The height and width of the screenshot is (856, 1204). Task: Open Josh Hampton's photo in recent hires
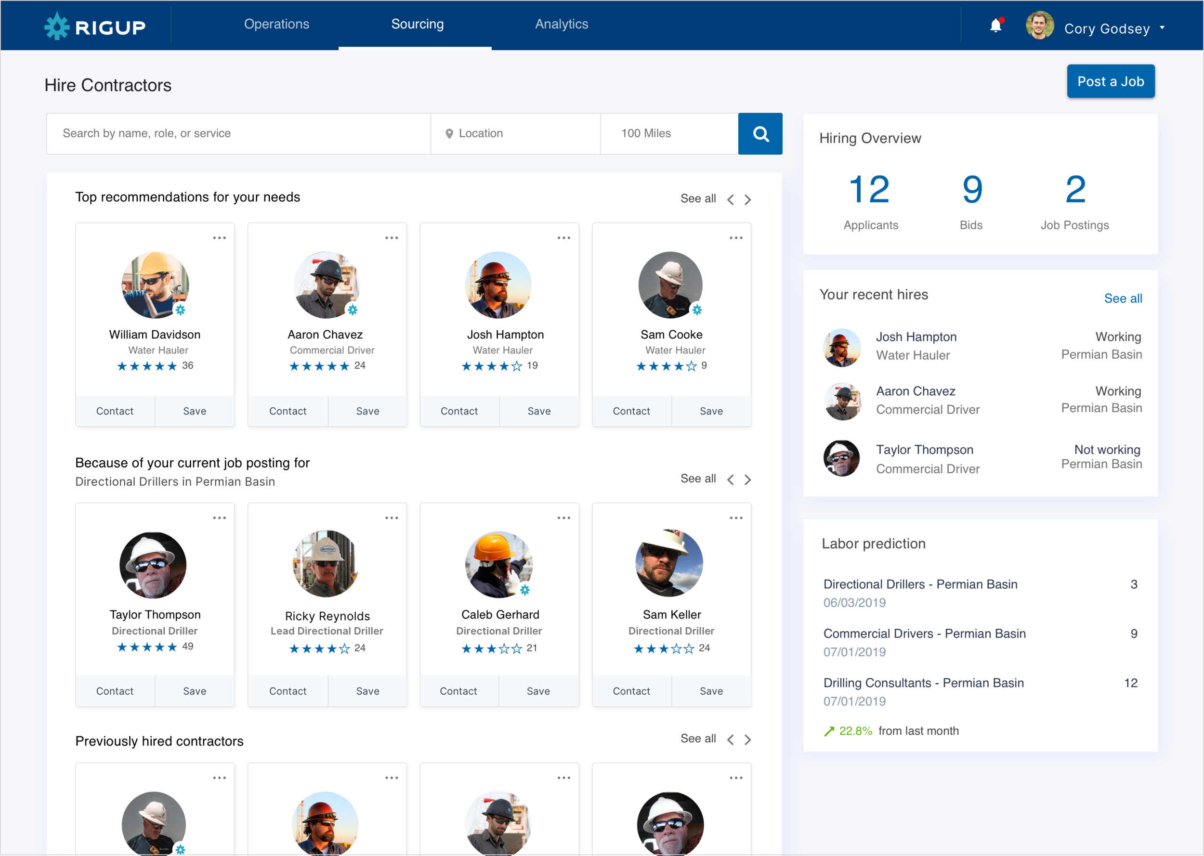[x=842, y=348]
